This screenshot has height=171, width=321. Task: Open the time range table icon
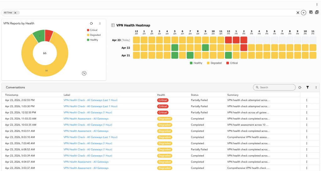pyautogui.click(x=311, y=12)
